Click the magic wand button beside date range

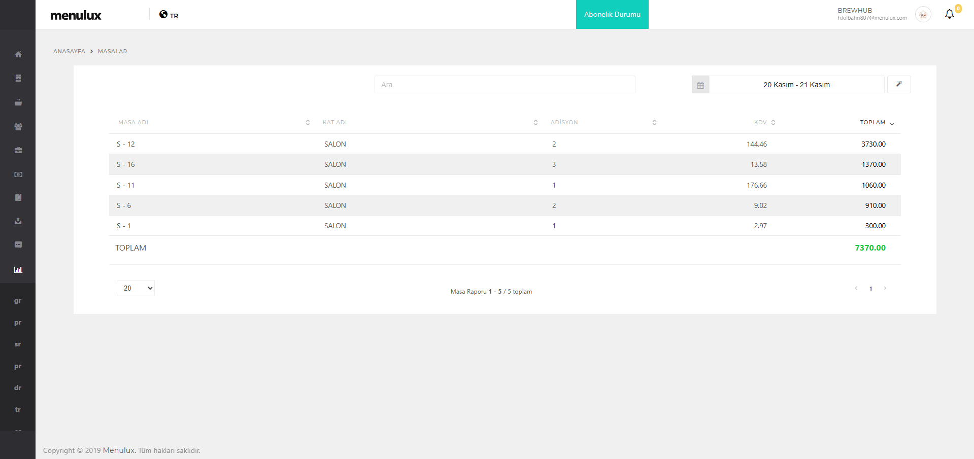pyautogui.click(x=898, y=84)
